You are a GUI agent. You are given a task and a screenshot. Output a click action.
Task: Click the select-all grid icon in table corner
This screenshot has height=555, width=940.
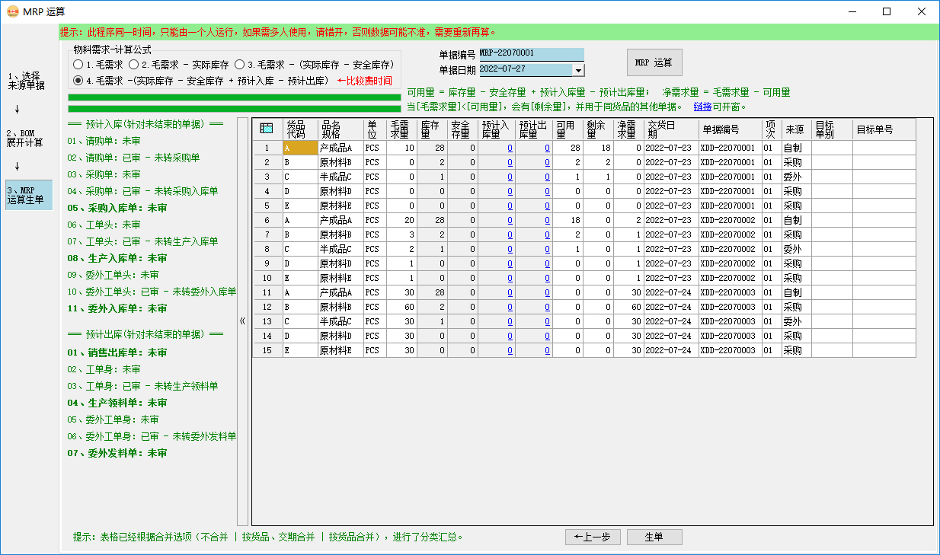click(x=265, y=129)
